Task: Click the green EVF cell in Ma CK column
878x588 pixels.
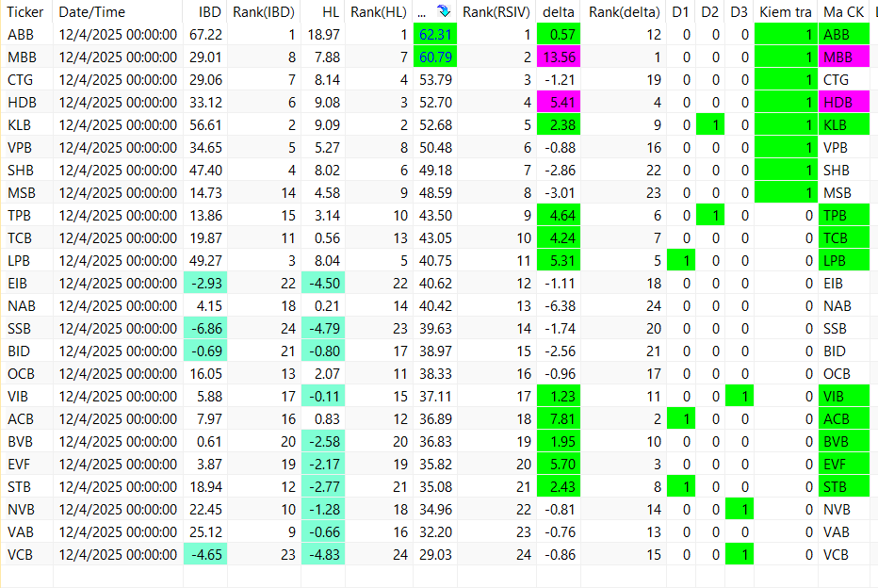Action: (844, 465)
